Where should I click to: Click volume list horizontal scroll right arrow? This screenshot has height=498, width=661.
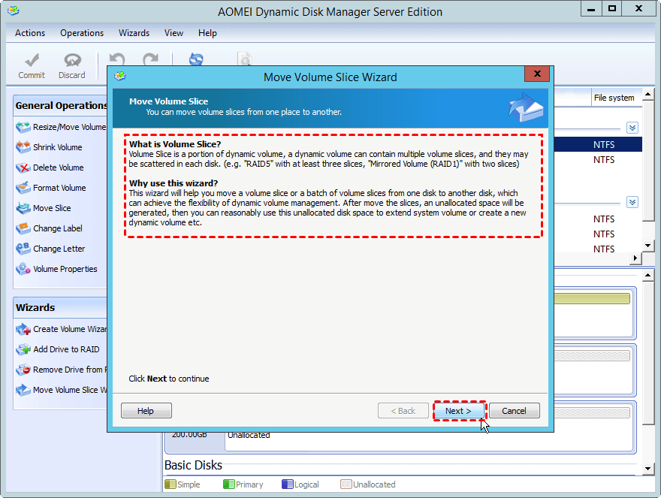(x=635, y=258)
